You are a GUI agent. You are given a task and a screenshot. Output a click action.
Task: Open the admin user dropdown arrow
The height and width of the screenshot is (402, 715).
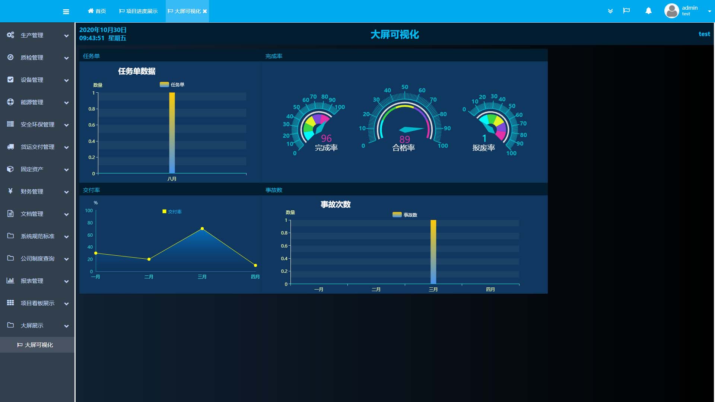709,11
